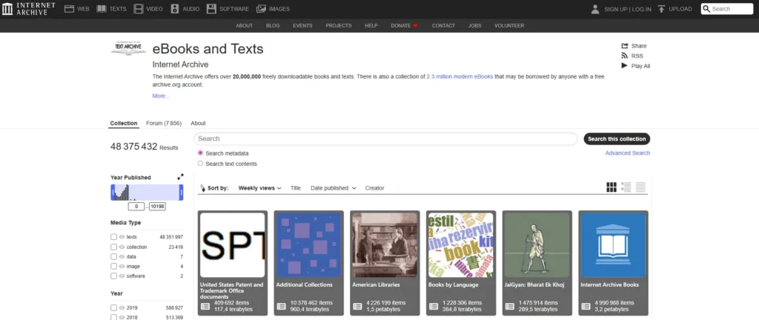759x320 pixels.
Task: Open BLOG in the secondary menu
Action: coord(273,26)
